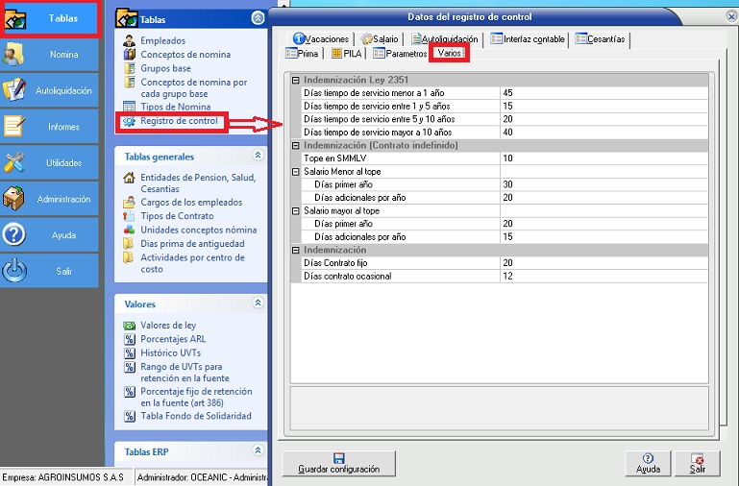Open the Utilidades sidebar section

click(x=50, y=163)
